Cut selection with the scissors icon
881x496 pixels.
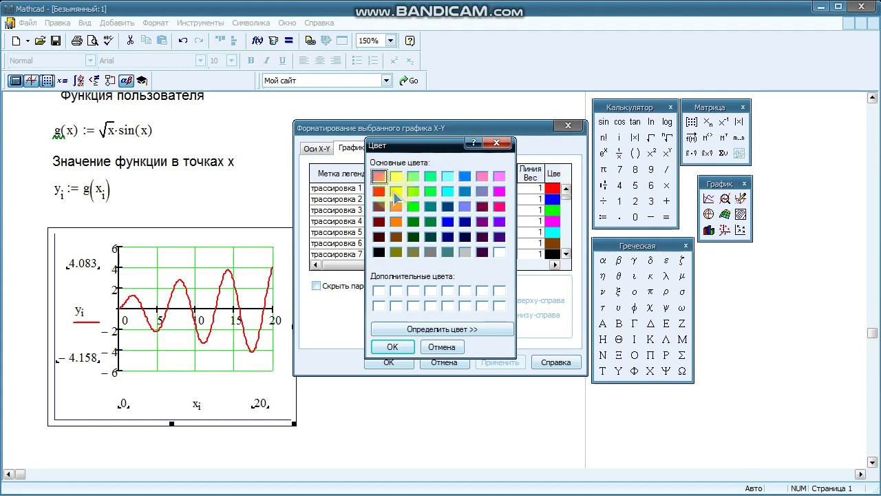pyautogui.click(x=130, y=41)
